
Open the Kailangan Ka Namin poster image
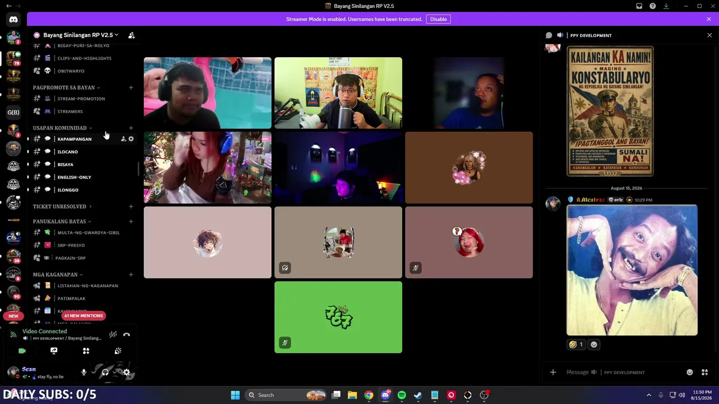[610, 111]
